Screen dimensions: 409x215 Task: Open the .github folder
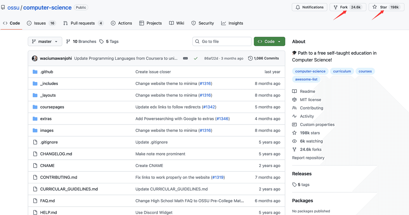pos(46,72)
